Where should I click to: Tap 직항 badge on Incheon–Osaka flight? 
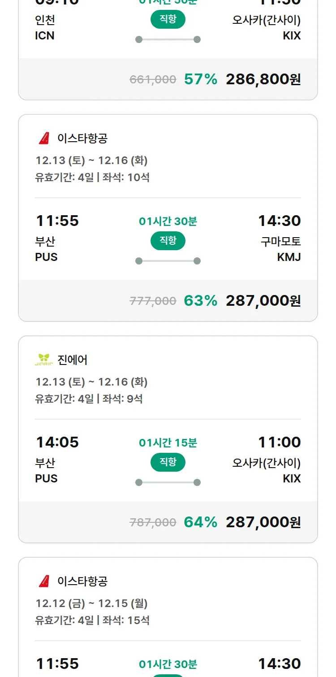(168, 20)
